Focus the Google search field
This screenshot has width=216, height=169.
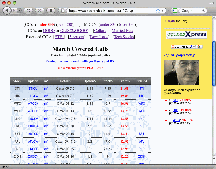point(191,10)
